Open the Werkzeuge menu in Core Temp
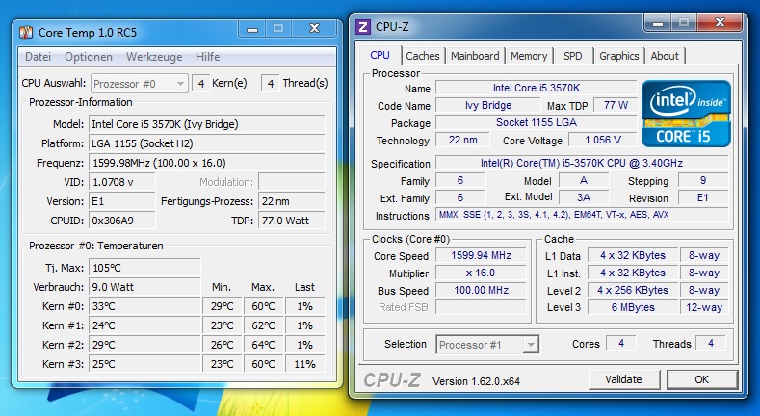 click(x=154, y=57)
